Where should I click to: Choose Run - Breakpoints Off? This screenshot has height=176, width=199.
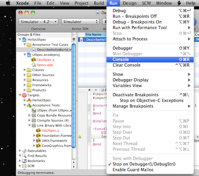[x=150, y=16]
